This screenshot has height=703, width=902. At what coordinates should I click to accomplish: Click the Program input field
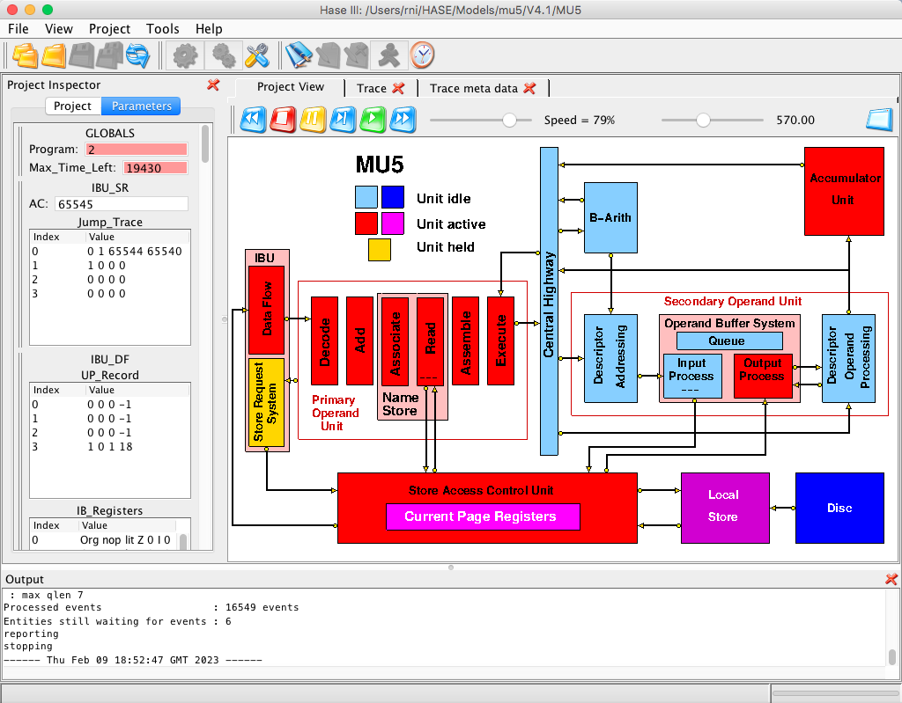pyautogui.click(x=137, y=150)
